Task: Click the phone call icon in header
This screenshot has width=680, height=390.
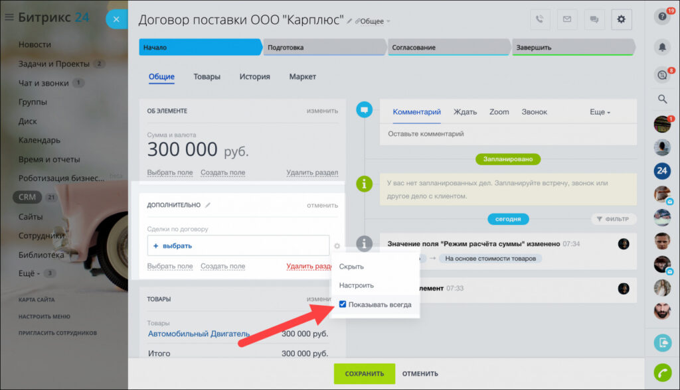Action: point(540,20)
